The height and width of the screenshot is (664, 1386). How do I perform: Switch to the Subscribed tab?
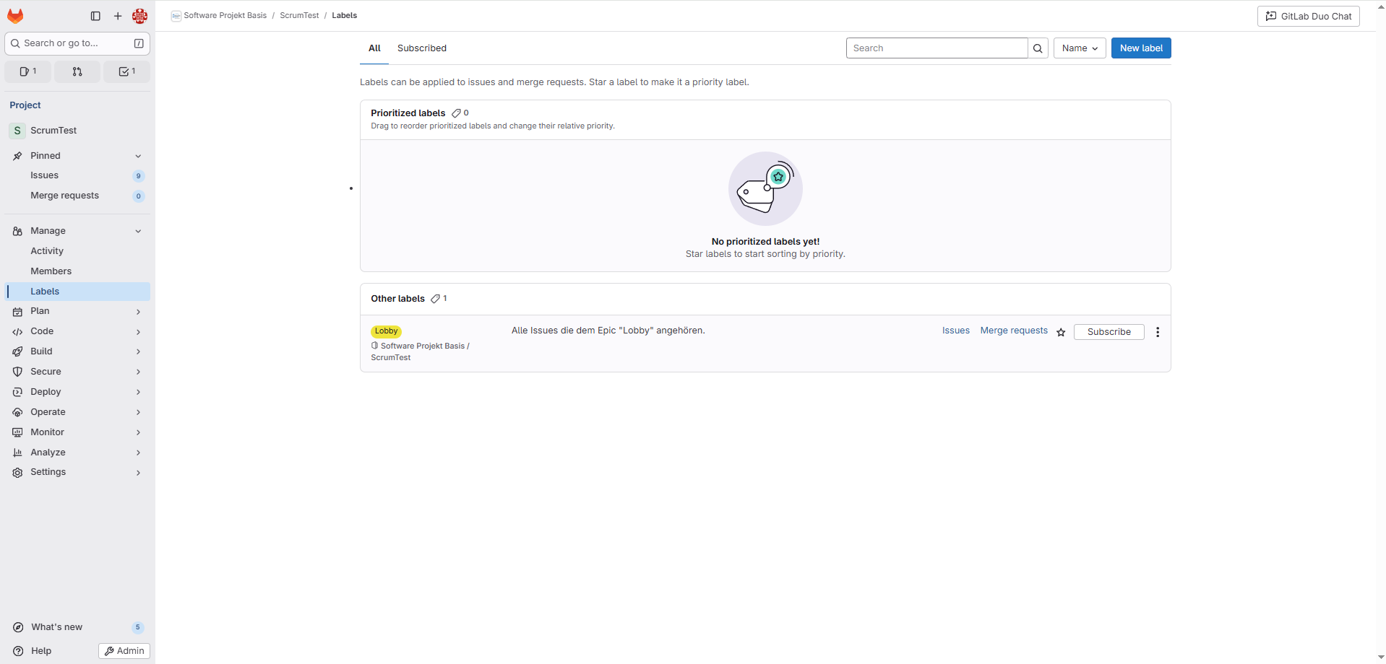pyautogui.click(x=421, y=48)
